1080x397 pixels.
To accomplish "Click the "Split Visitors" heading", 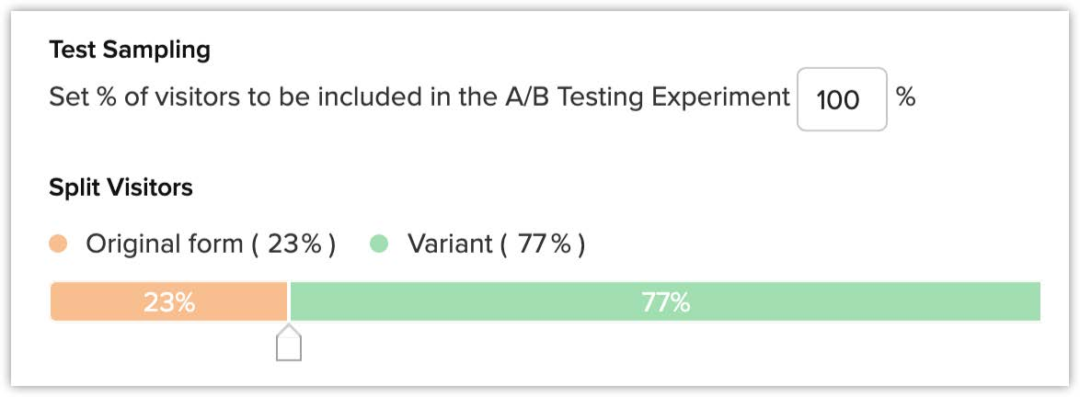I will coord(121,187).
